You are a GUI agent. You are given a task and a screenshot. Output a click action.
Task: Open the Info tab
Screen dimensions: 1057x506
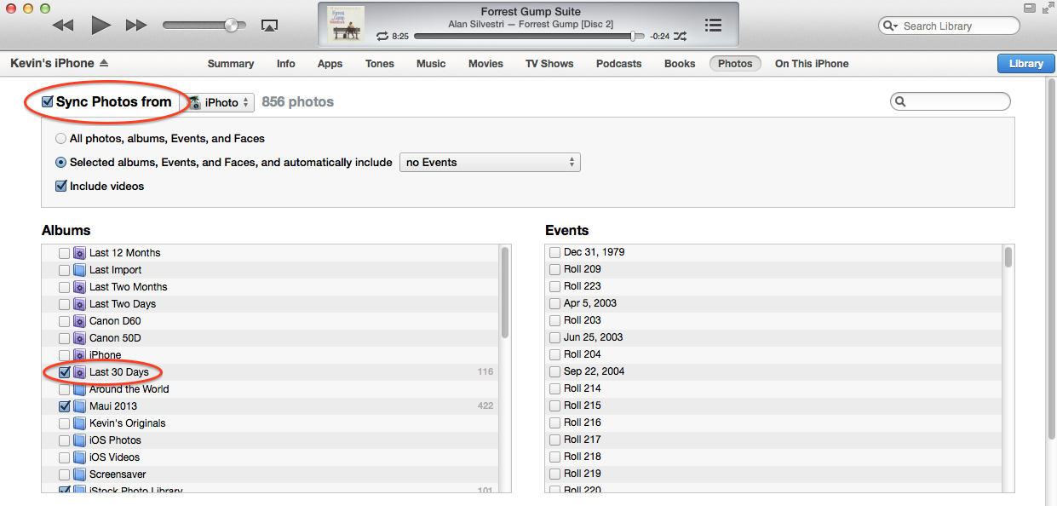coord(286,64)
